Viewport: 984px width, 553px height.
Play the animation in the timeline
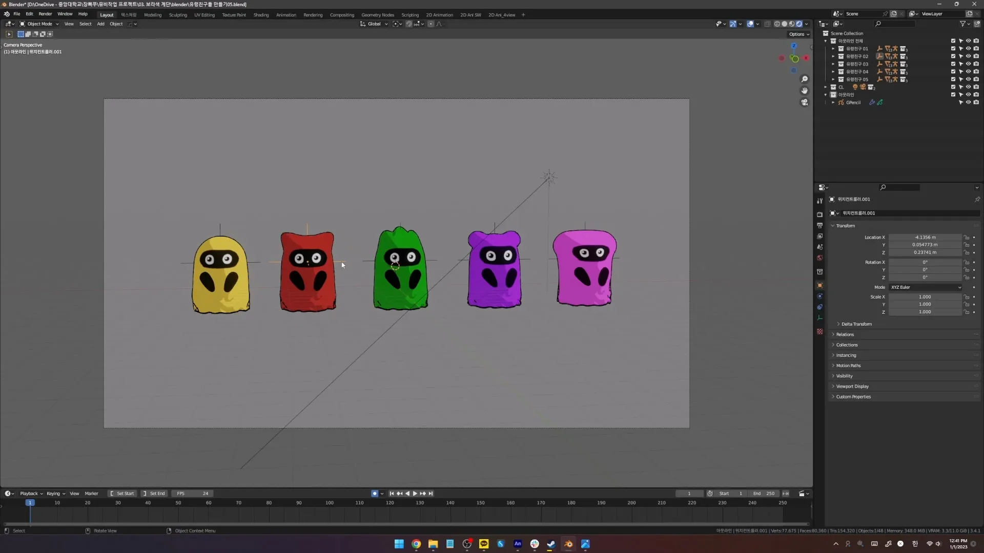click(x=415, y=494)
